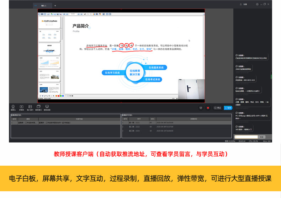Open the first slide thumbnail in the whiteboard
This screenshot has height=198, width=281.
tap(49, 22)
